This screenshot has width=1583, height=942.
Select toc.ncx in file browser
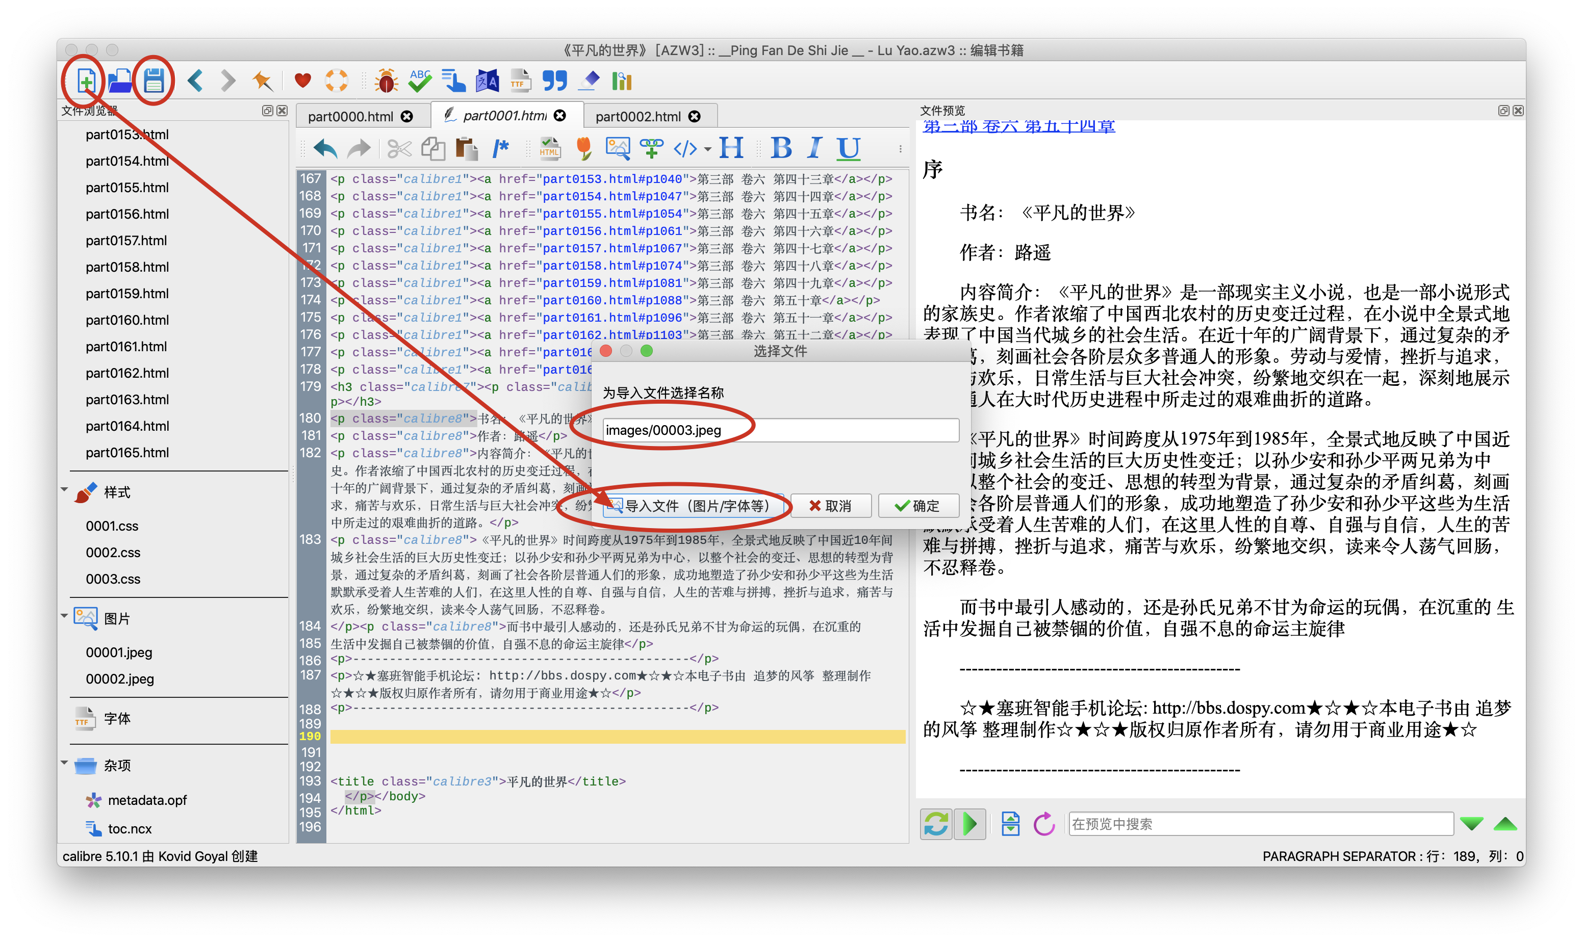(x=130, y=829)
